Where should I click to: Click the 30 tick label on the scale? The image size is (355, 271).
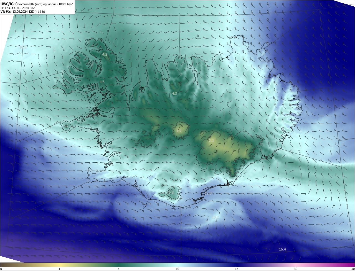(x=296, y=269)
